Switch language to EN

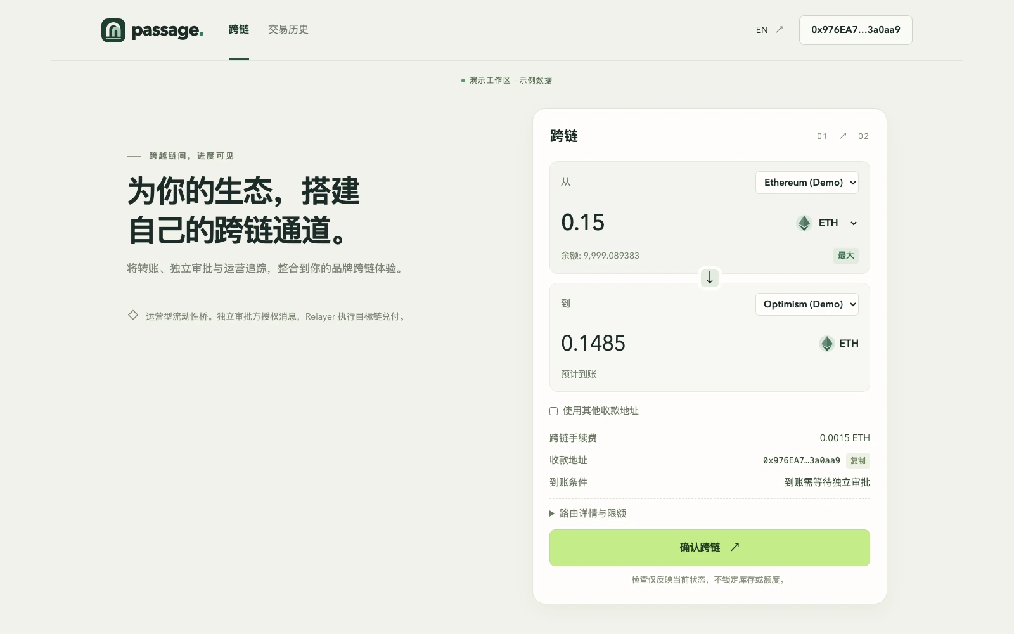(762, 30)
